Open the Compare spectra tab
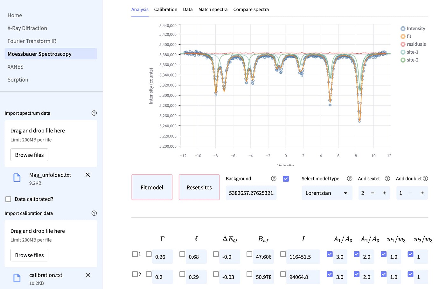439x289 pixels. click(251, 10)
